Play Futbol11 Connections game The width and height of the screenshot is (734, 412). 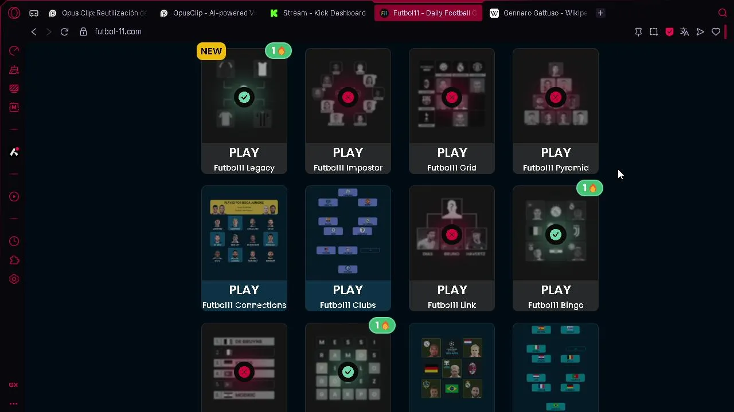[244, 296]
